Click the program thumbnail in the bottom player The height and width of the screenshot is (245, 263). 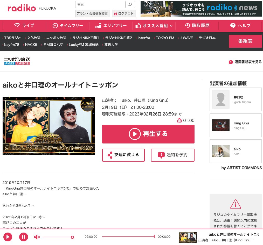coord(188,237)
